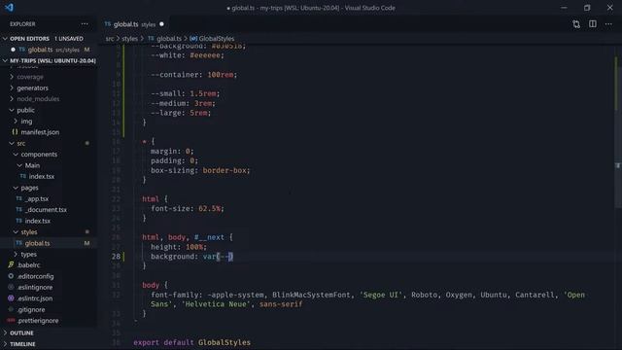Restore down the VS Code window

pos(587,8)
